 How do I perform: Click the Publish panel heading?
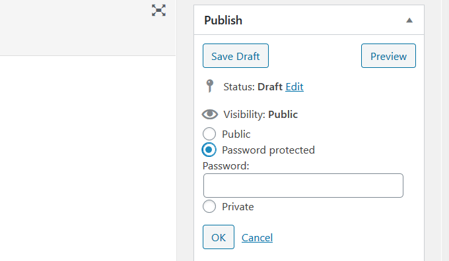click(x=223, y=20)
